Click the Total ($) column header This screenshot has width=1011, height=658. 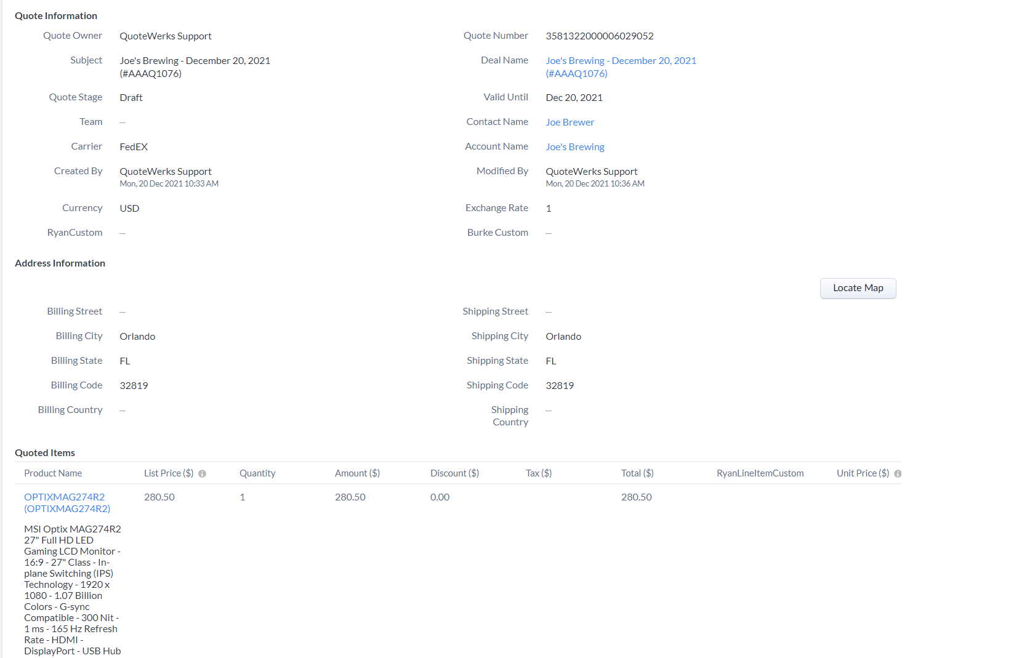click(x=637, y=473)
